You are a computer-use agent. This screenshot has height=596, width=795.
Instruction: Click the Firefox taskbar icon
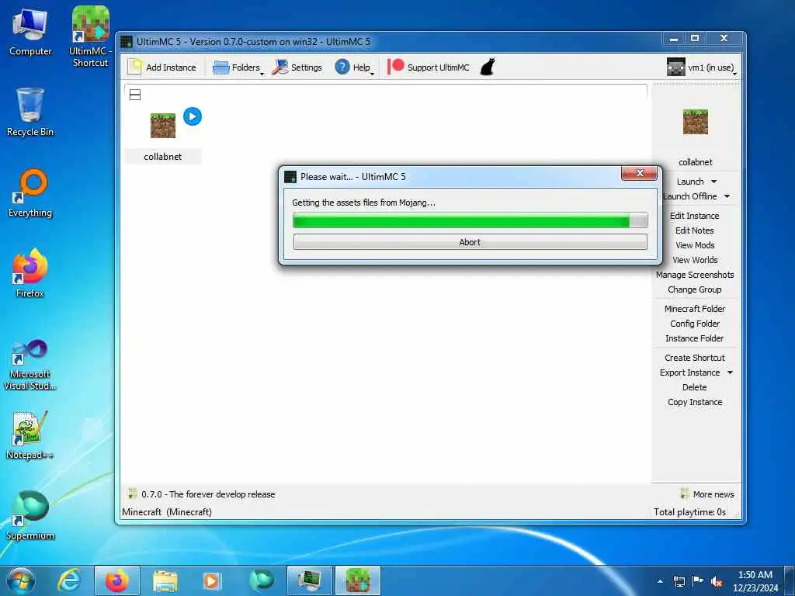point(117,580)
